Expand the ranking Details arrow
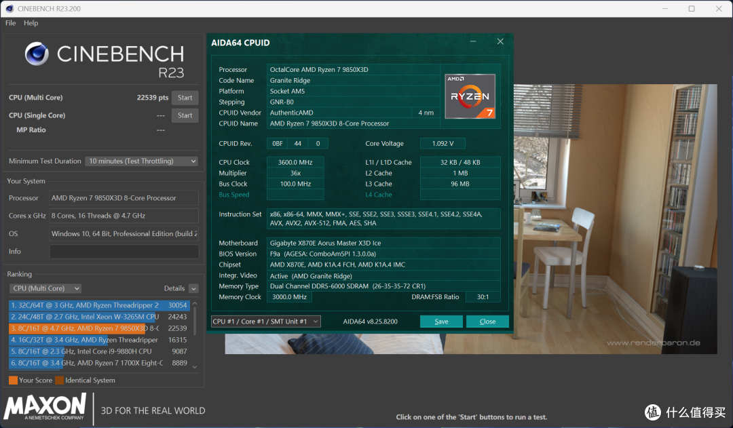The height and width of the screenshot is (428, 733). (193, 289)
